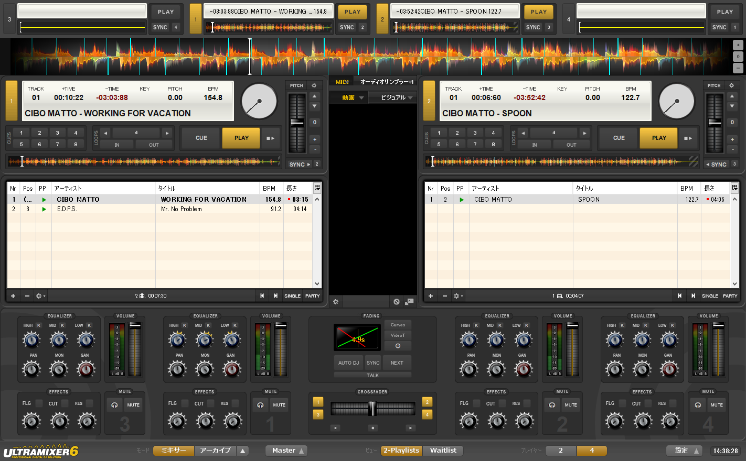Image resolution: width=746 pixels, height=461 pixels.
Task: Skip to next track in the left playlist
Action: [275, 296]
